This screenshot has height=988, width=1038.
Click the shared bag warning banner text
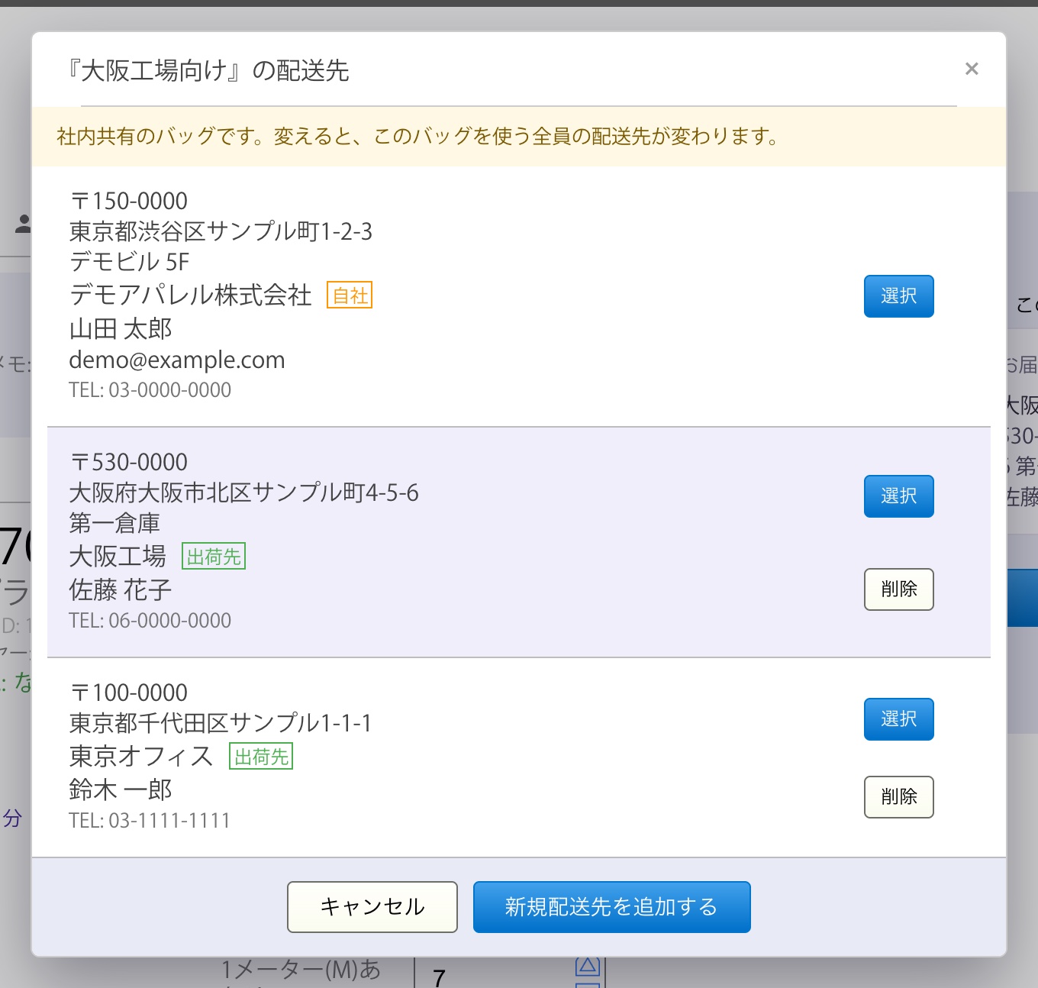coord(417,137)
